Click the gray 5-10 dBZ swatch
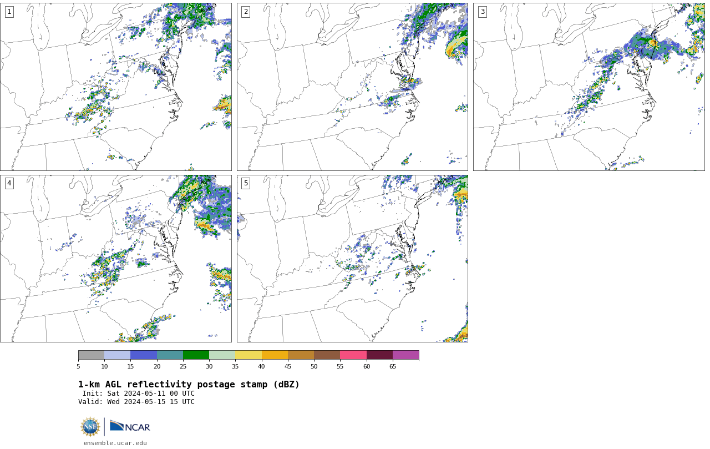The width and height of the screenshot is (710, 449). pos(92,355)
